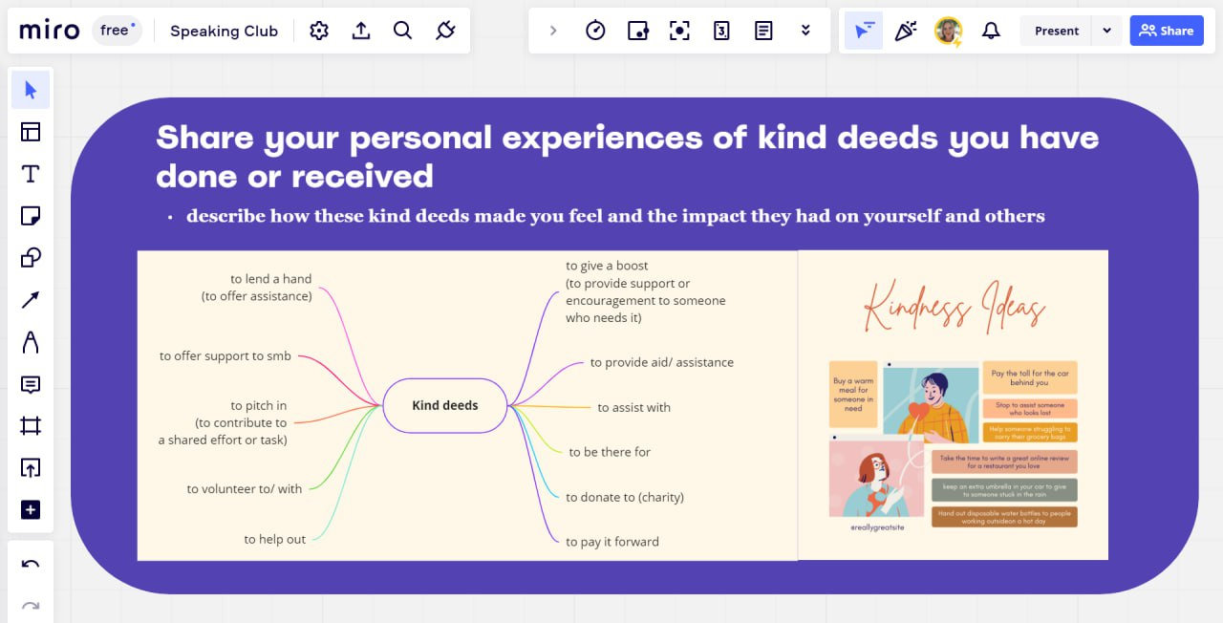
Task: Select the Frame tool
Action: [x=31, y=426]
